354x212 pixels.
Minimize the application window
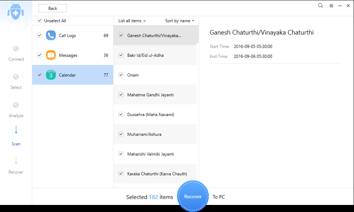(x=340, y=6)
